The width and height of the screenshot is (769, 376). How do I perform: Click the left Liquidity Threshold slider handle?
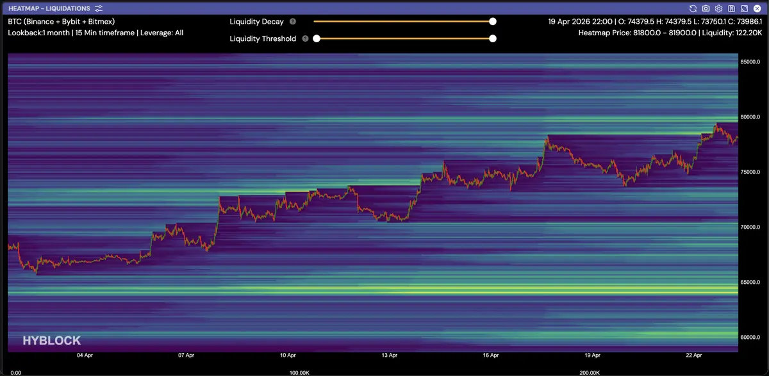tap(317, 38)
